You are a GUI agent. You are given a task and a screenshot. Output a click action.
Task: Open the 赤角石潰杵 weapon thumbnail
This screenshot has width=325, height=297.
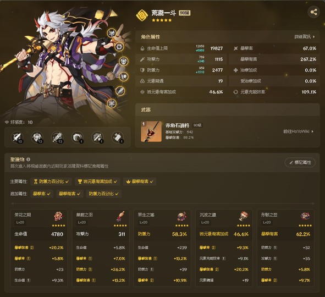[151, 132]
